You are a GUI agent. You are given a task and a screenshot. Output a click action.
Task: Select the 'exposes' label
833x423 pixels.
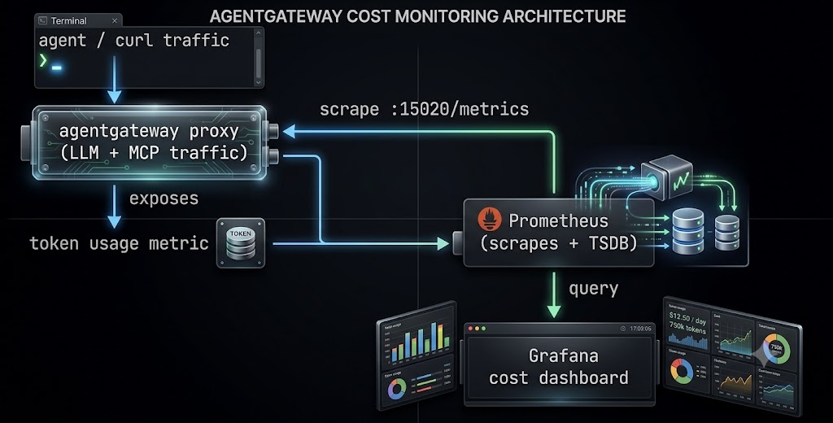pyautogui.click(x=164, y=198)
